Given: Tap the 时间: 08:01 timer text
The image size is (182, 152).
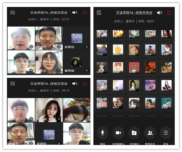Looking at the screenshot, I should [146, 21].
